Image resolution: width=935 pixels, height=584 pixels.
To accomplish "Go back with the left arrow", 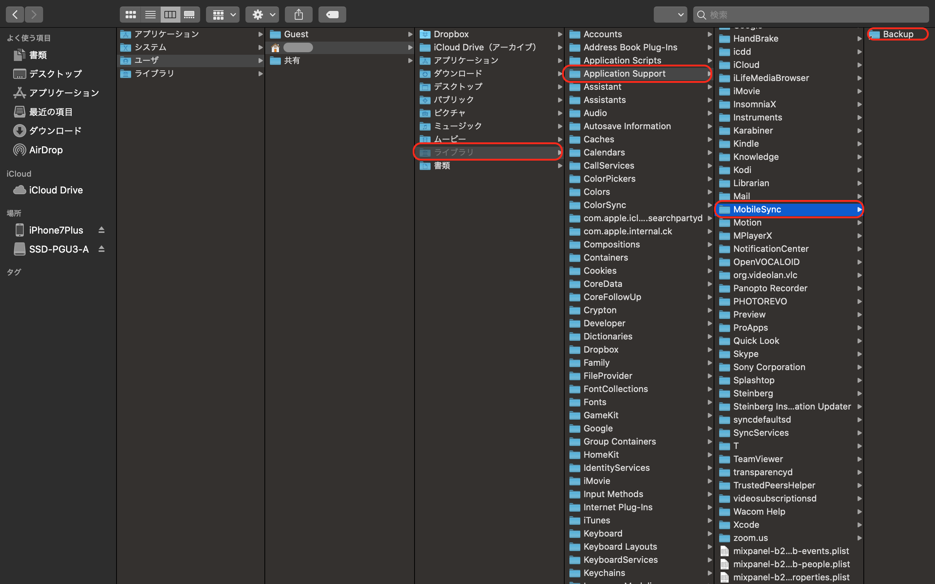I will (15, 15).
